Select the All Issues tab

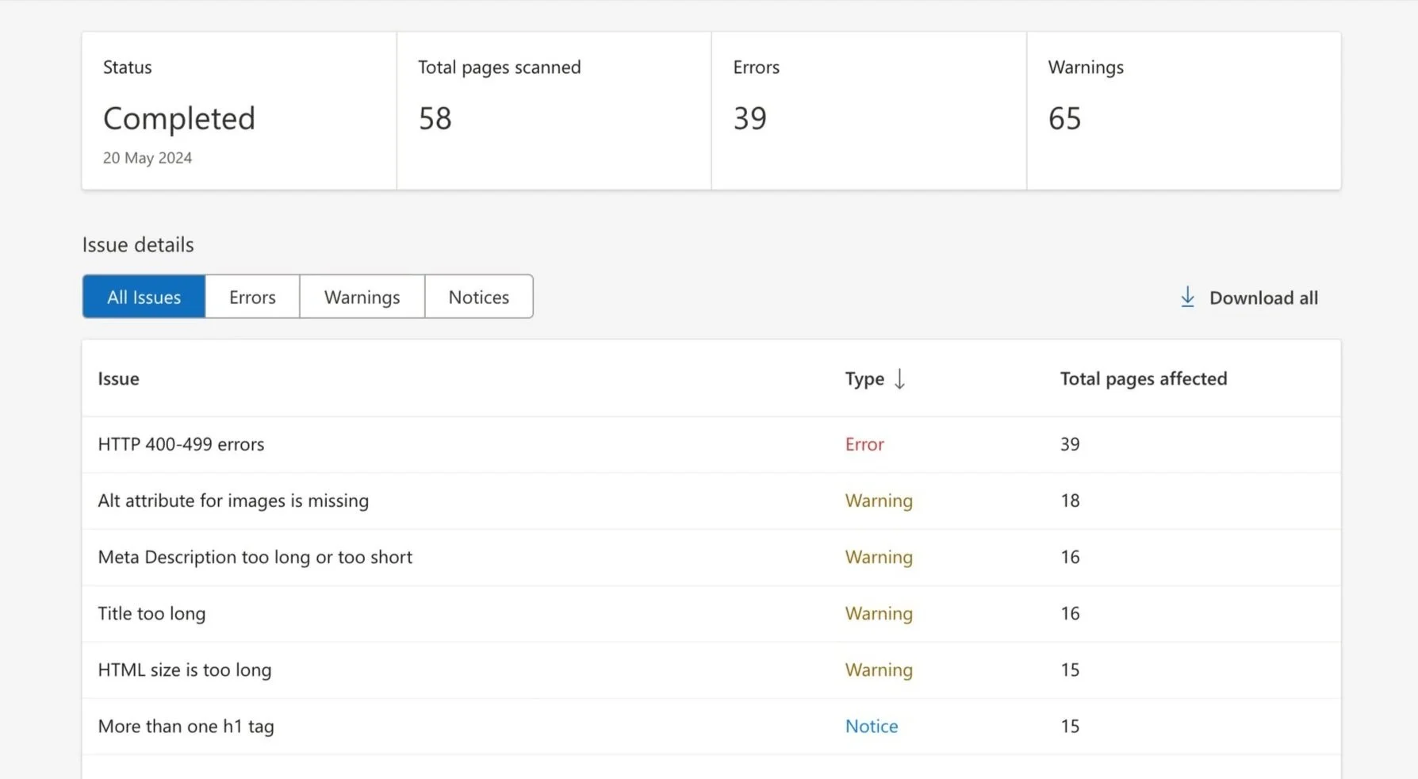(144, 297)
